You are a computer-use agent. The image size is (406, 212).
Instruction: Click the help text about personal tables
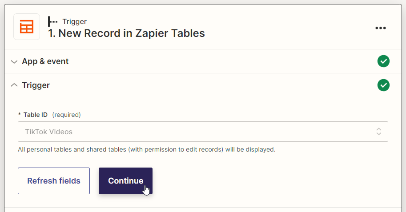tap(147, 149)
